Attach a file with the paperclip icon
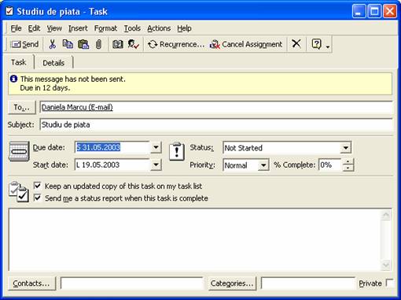401x300 pixels. click(x=98, y=44)
